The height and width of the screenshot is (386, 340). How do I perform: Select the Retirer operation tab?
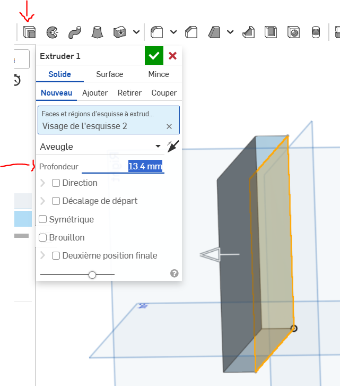tap(129, 93)
